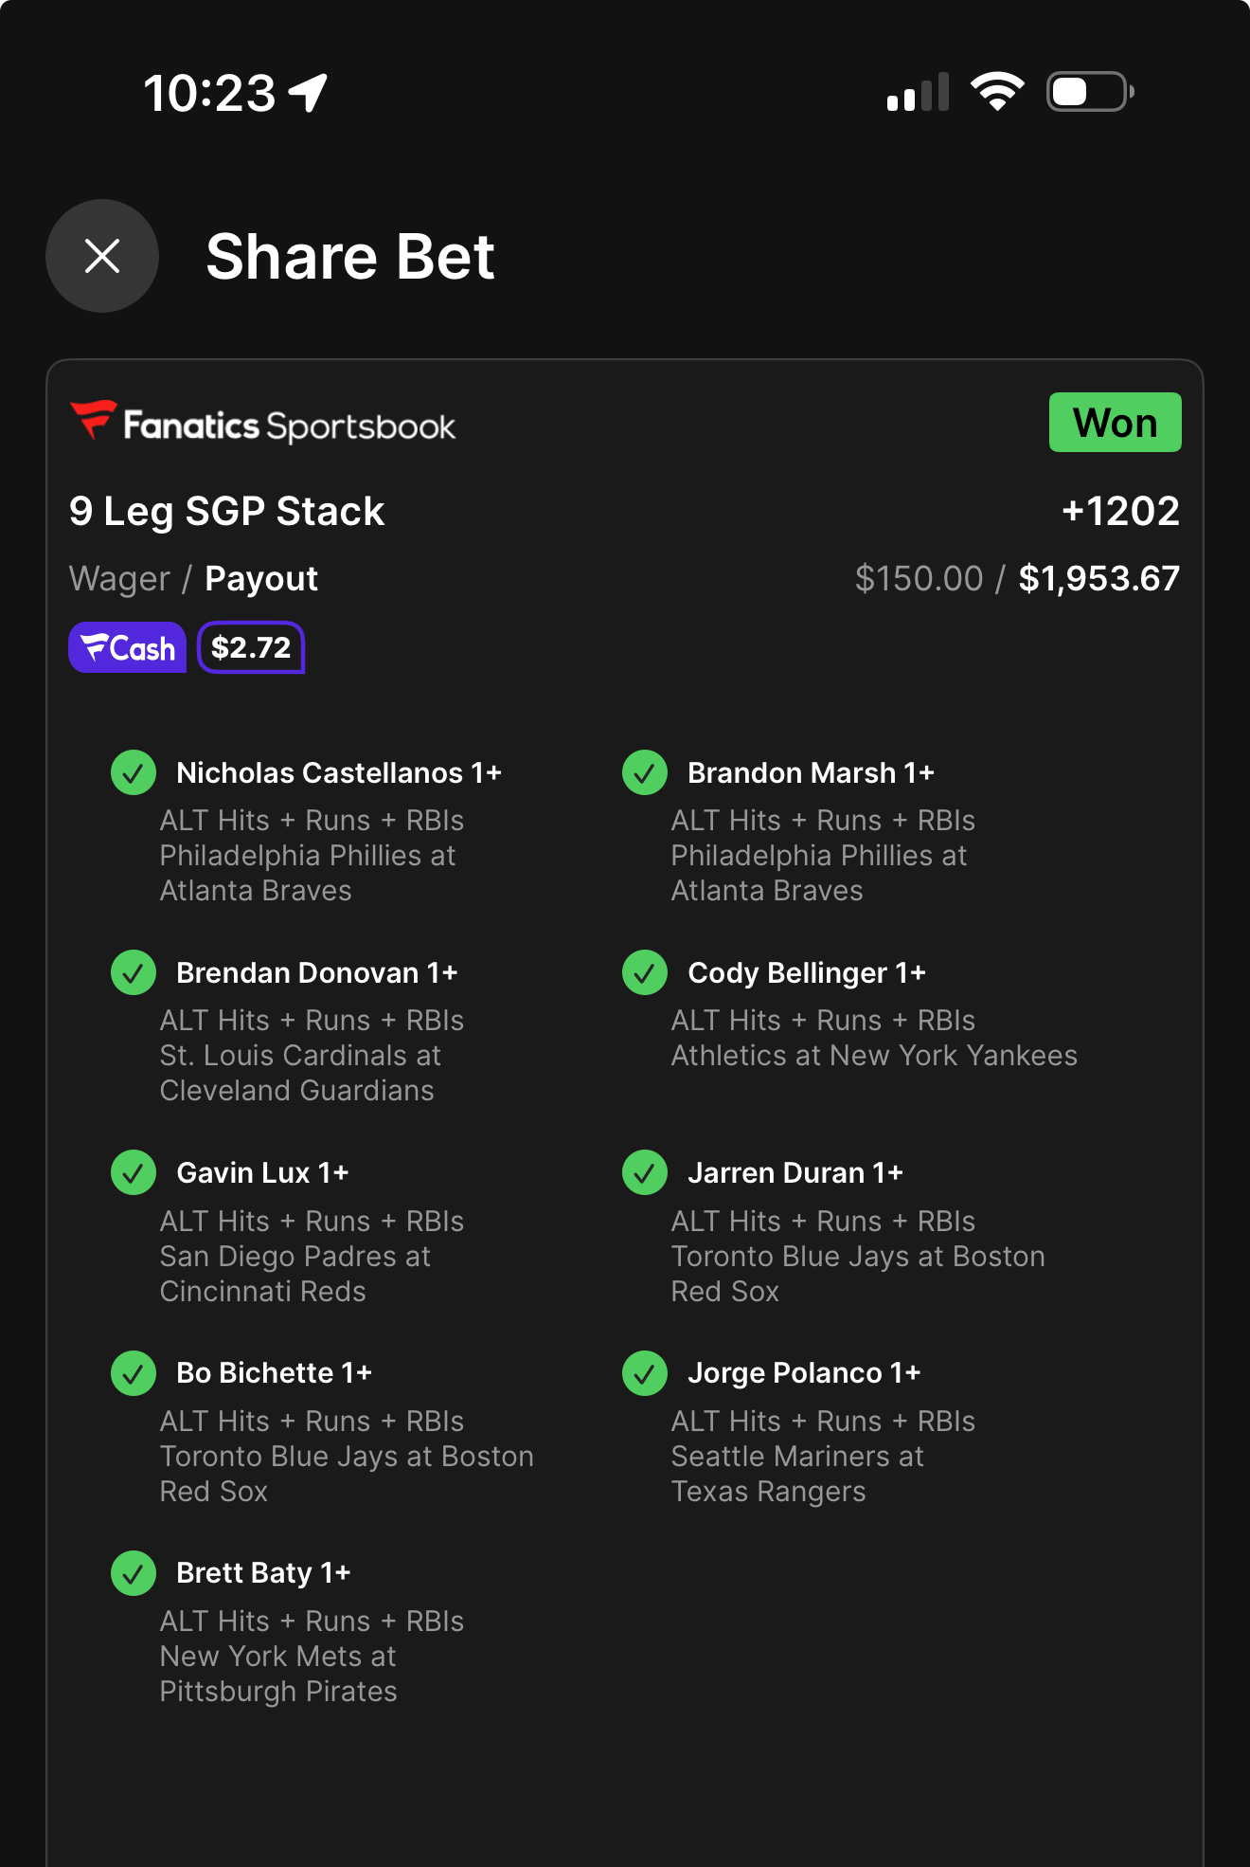Close the Share Bet screen

102,256
